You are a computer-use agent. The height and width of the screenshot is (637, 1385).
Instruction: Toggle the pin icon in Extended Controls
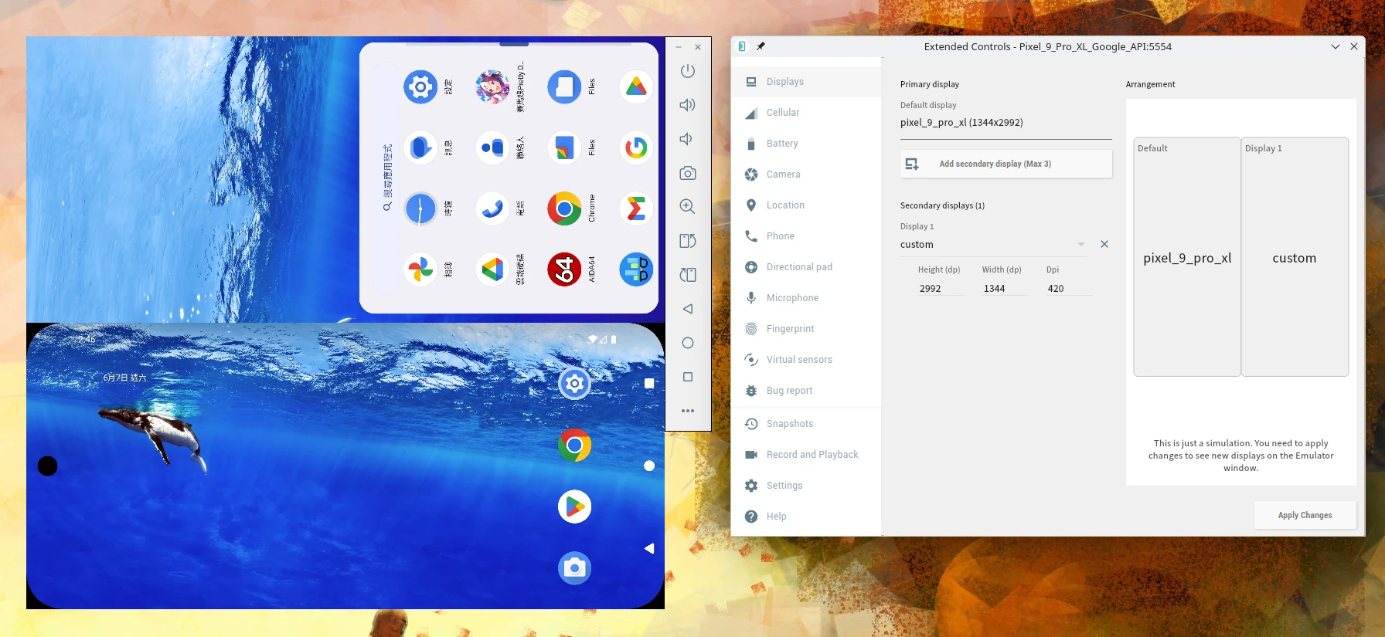761,46
